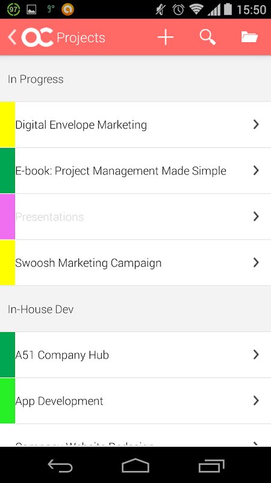Tap the plus icon to add project
The height and width of the screenshot is (483, 271).
pos(166,37)
